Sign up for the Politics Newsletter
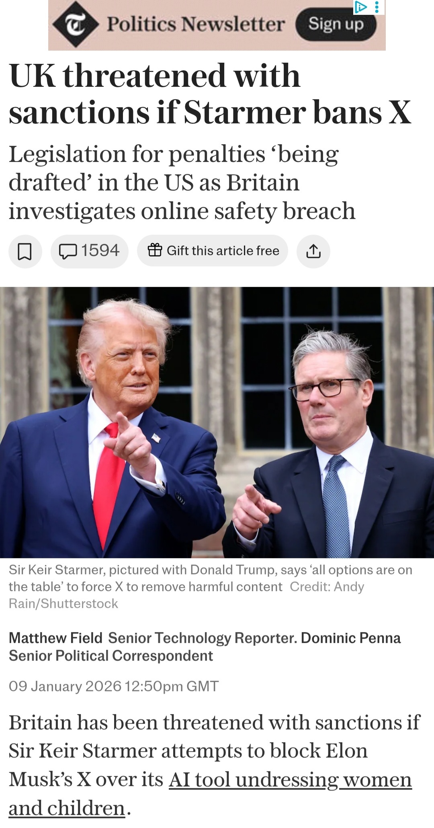The width and height of the screenshot is (434, 828). tap(336, 25)
